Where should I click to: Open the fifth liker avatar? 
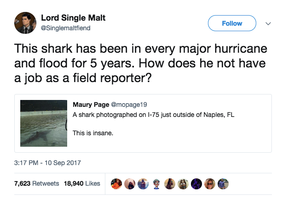pos(170,184)
